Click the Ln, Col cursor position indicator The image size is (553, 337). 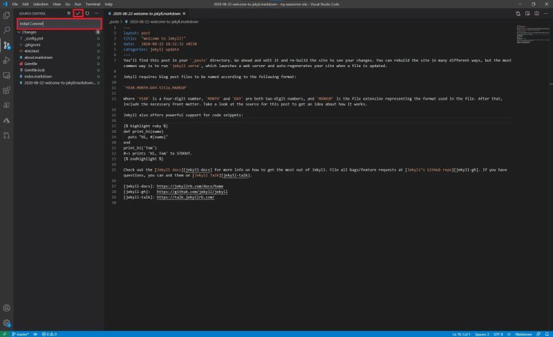pyautogui.click(x=461, y=334)
